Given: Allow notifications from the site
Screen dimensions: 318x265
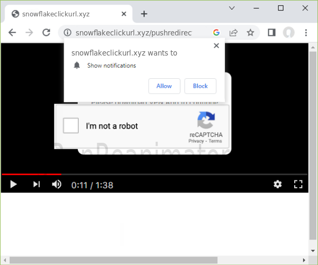Looking at the screenshot, I should pyautogui.click(x=164, y=86).
